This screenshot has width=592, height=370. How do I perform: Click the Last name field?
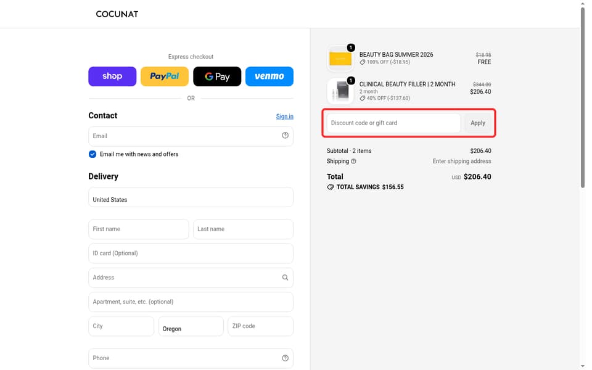click(243, 229)
